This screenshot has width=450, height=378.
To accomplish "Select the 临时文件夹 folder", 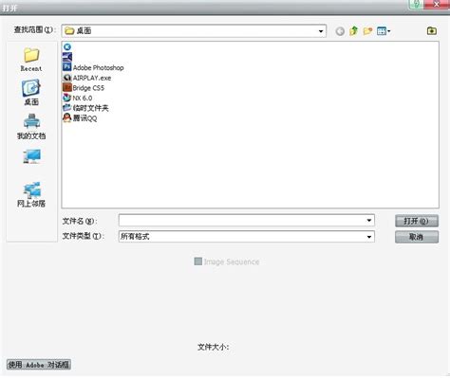I will (x=85, y=108).
